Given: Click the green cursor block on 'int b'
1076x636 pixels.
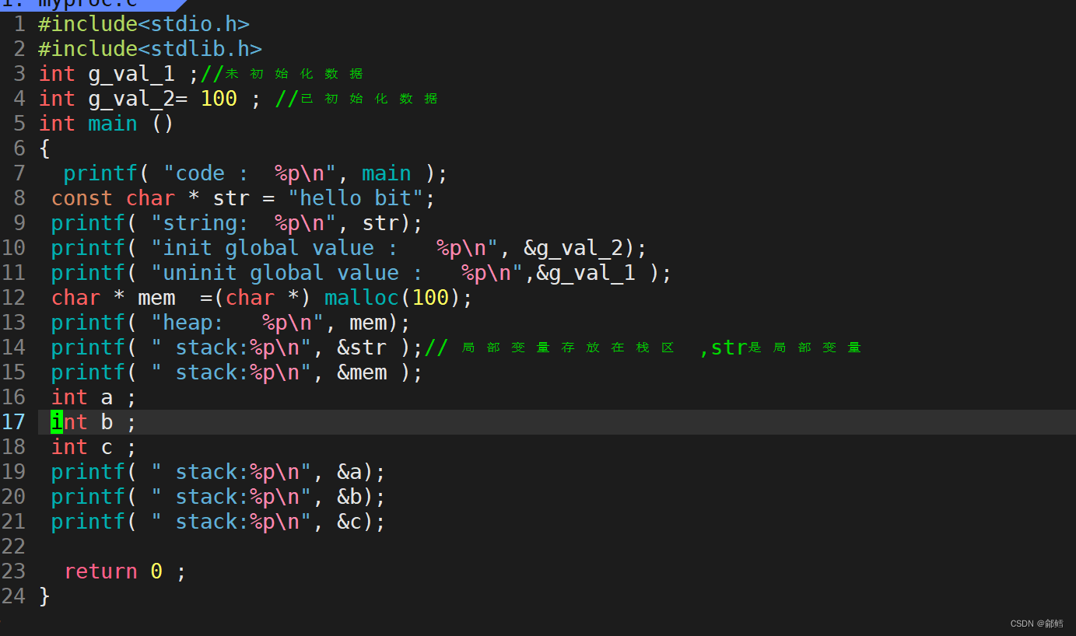Looking at the screenshot, I should [x=57, y=421].
